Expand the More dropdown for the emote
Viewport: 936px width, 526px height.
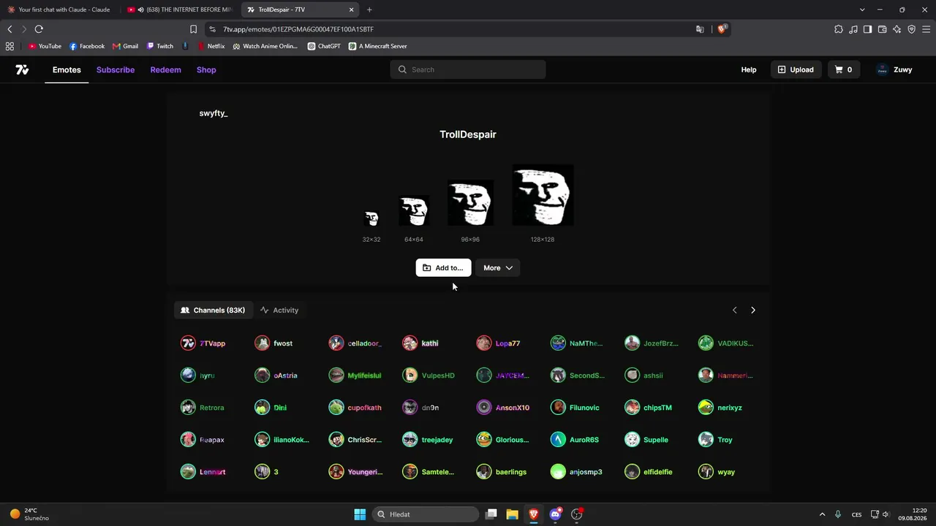coord(498,268)
